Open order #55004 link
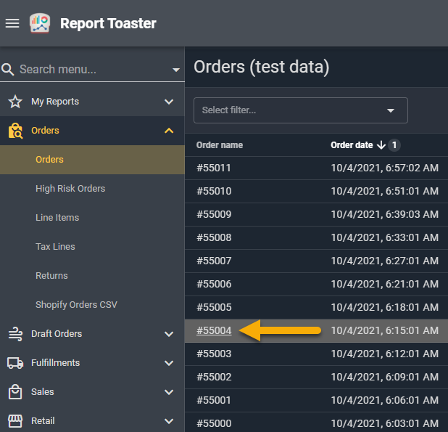 point(214,331)
